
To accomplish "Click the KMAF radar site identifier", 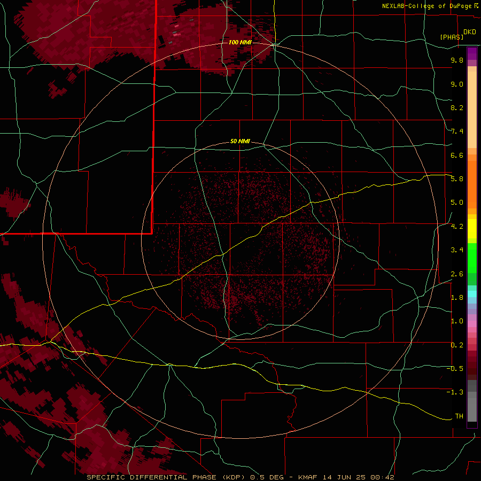I will pyautogui.click(x=307, y=477).
